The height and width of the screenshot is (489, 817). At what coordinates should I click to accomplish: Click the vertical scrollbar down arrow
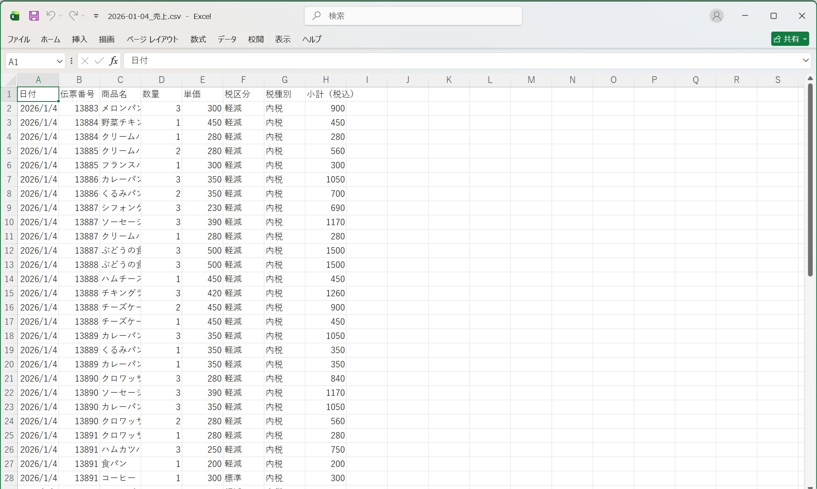click(811, 486)
